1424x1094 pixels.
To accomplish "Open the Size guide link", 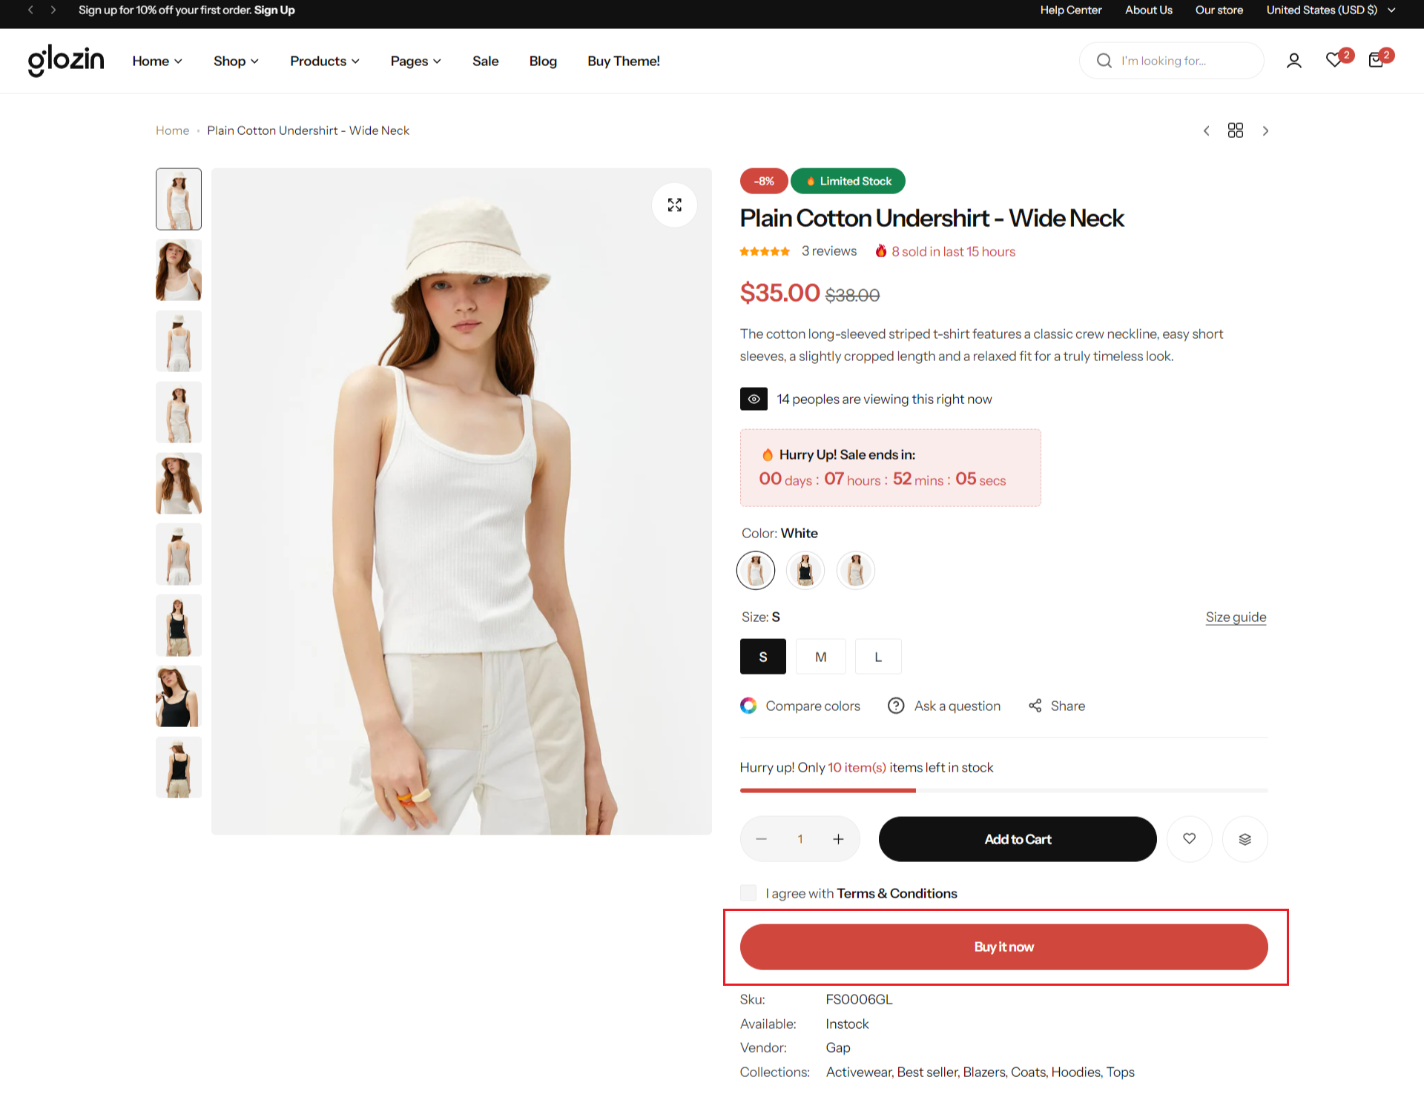I will [1235, 617].
